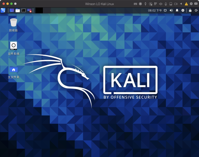Click the camera icon in title bar
199x157 pixels.
[x=176, y=4]
